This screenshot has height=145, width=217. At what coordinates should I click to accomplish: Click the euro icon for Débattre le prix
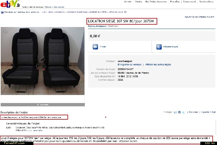[x=159, y=47]
